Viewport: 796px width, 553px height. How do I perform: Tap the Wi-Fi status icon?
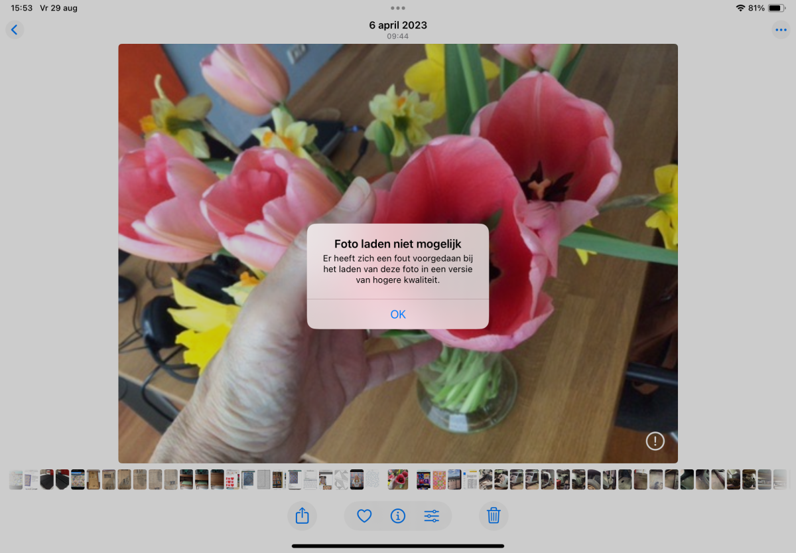(740, 8)
